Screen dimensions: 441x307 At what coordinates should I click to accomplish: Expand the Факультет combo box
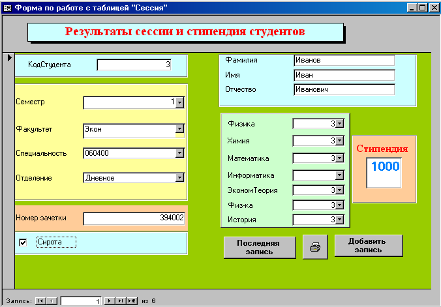coord(179,129)
